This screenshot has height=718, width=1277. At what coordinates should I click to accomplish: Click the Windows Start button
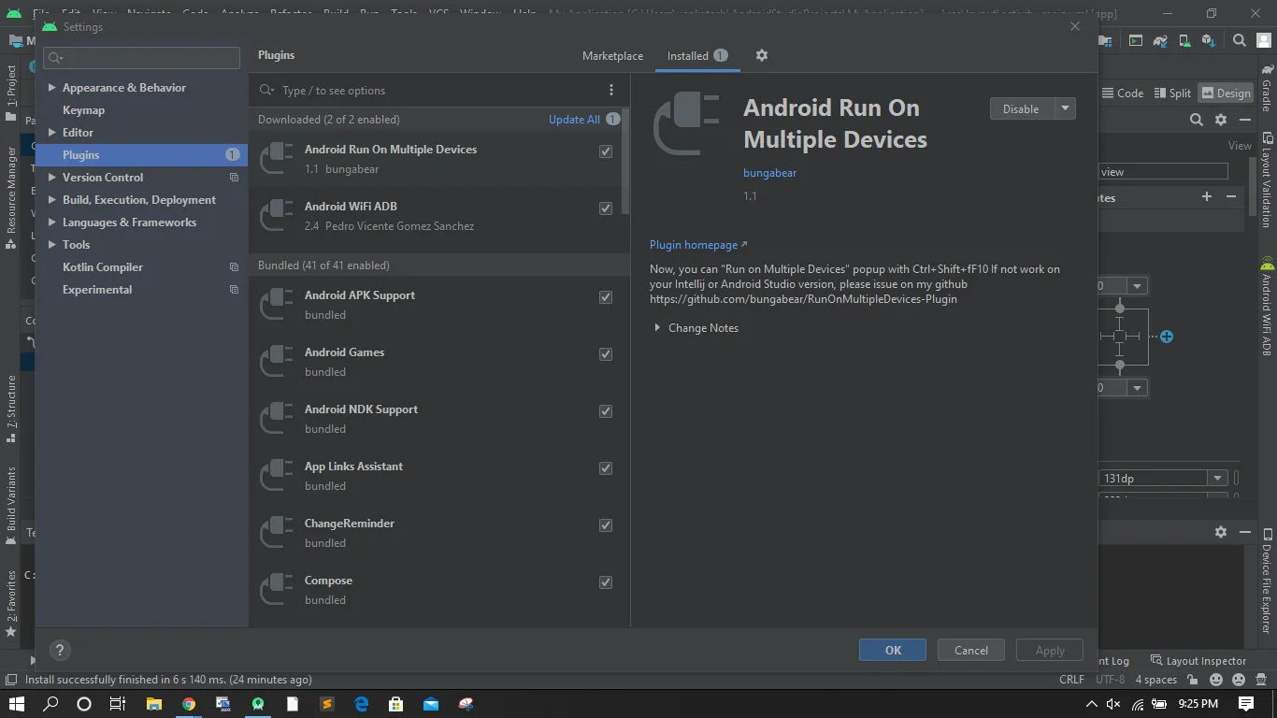pos(17,704)
